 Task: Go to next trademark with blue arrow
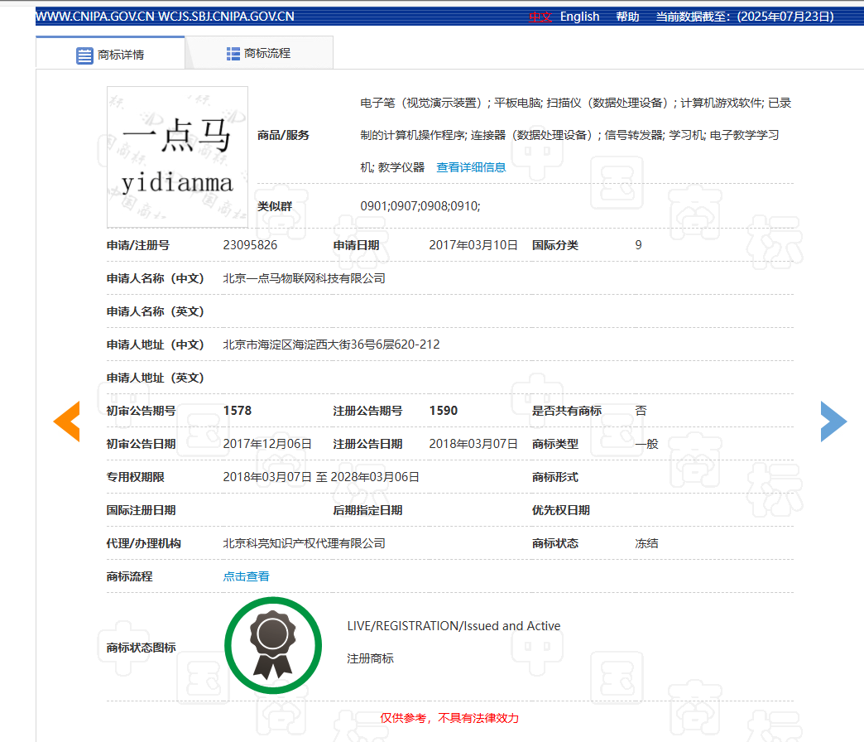833,421
